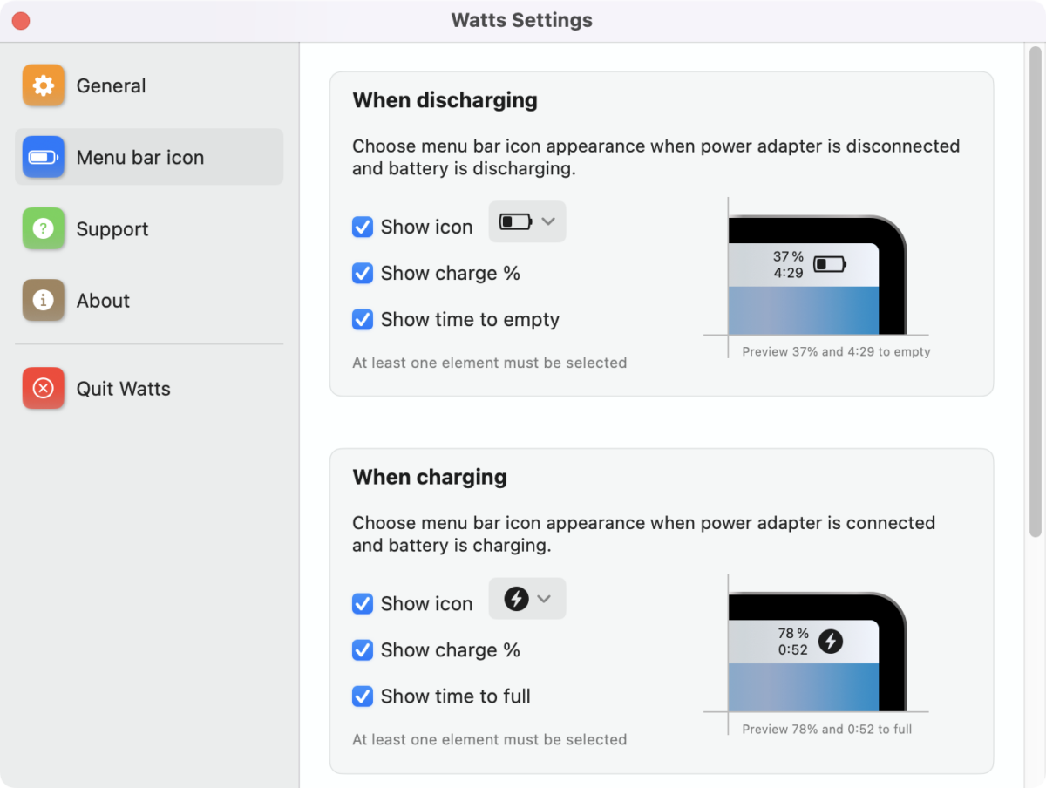Click the orange General gear icon
Viewport: 1046px width, 788px height.
pos(44,85)
